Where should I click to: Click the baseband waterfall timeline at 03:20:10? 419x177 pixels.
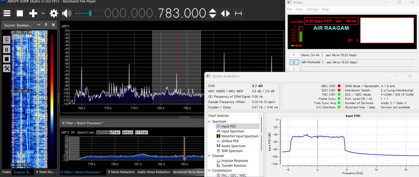[21, 91]
